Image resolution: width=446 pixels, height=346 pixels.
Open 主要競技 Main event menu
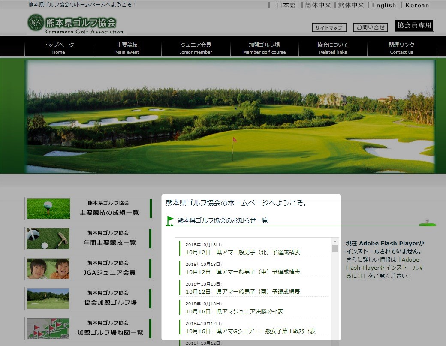127,48
